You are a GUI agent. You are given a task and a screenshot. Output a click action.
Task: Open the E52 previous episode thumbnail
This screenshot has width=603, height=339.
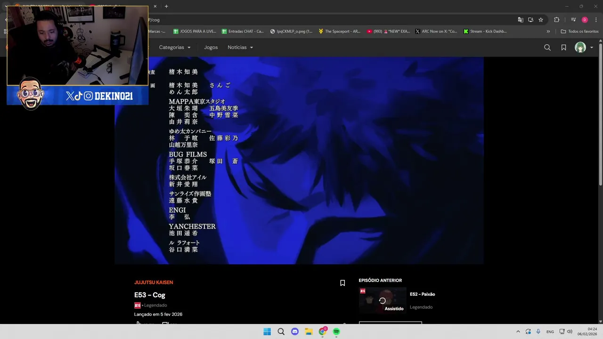[383, 300]
